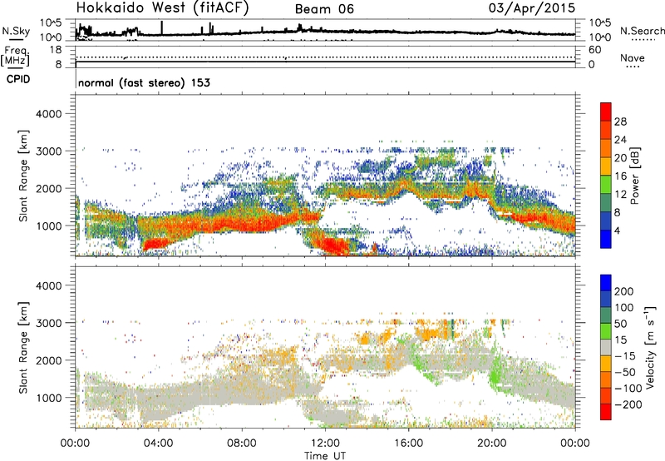Click "Slant Range [km]" label of power panel
This screenshot has width=665, height=461.
23,176
